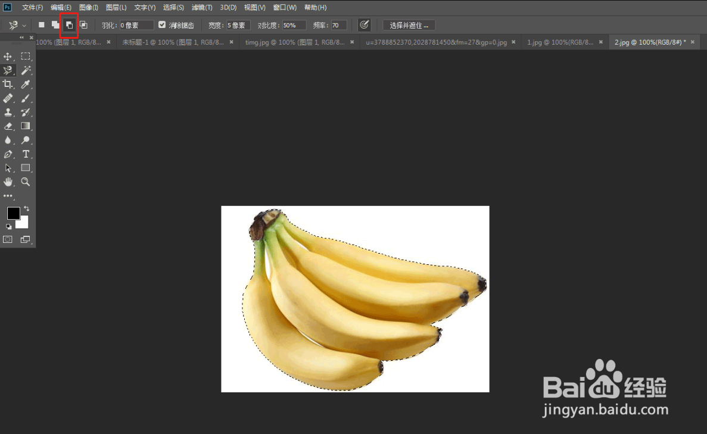Image resolution: width=707 pixels, height=434 pixels.
Task: Toggle Quick Mask mode
Action: tap(8, 240)
